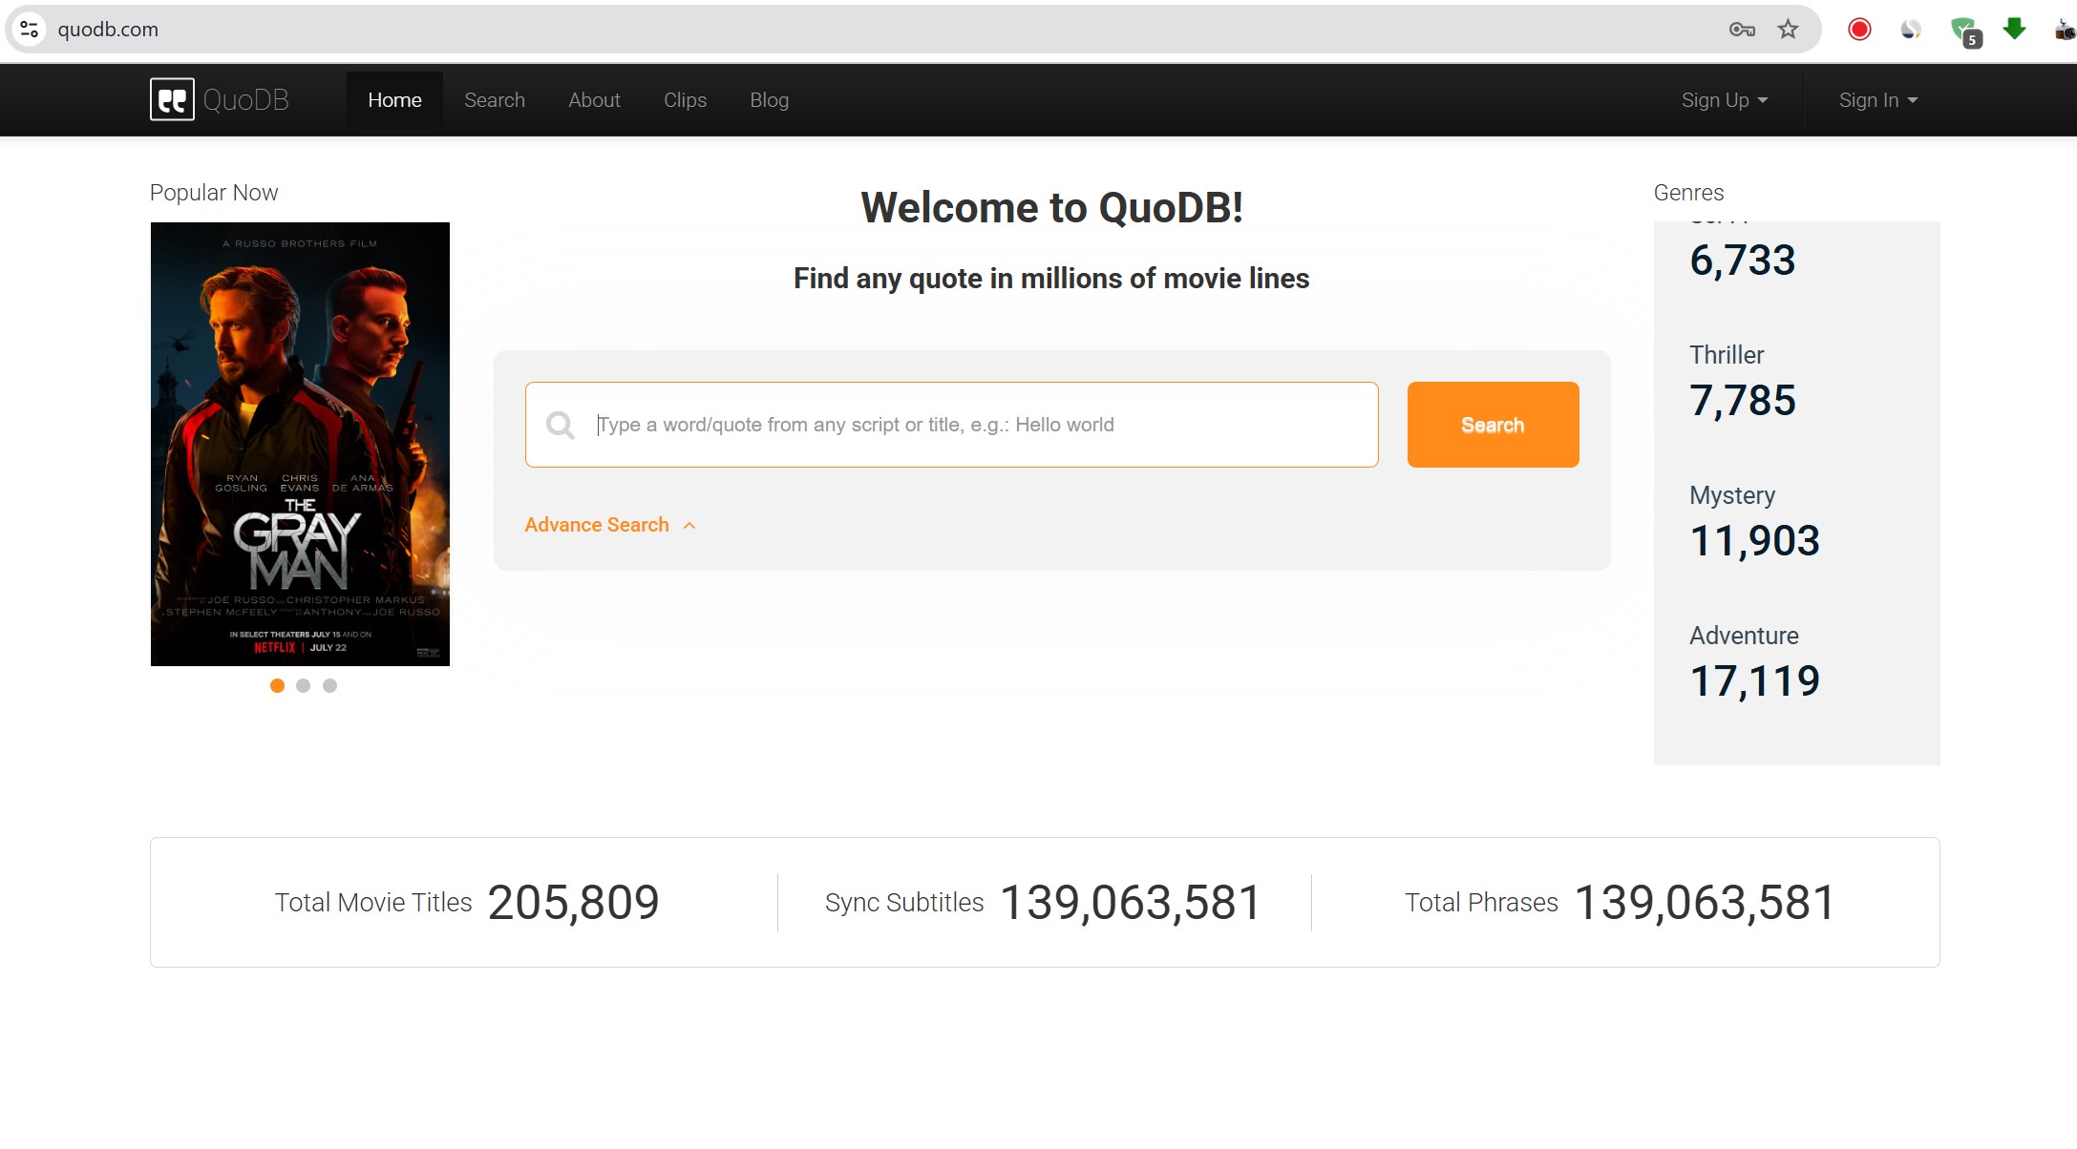Expand the Sign In dropdown
This screenshot has width=2077, height=1149.
[1878, 100]
